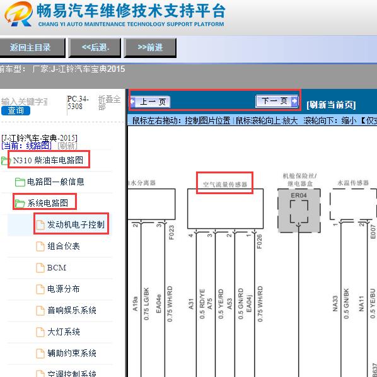The width and height of the screenshot is (377, 377).
Task: Click the F023 connector label
Action: (x=171, y=233)
